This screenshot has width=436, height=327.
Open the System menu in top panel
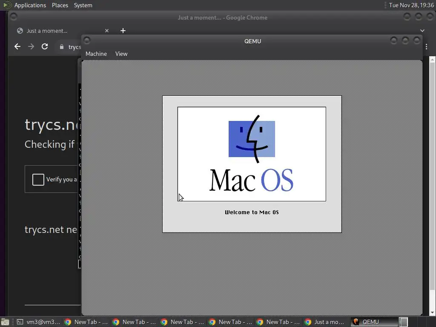point(83,5)
